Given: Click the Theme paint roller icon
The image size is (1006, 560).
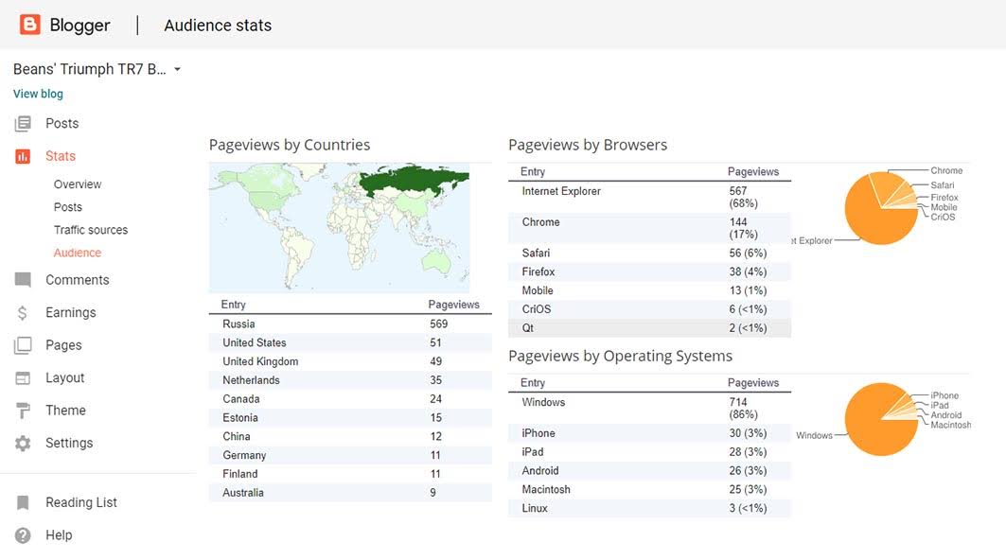Looking at the screenshot, I should (23, 411).
